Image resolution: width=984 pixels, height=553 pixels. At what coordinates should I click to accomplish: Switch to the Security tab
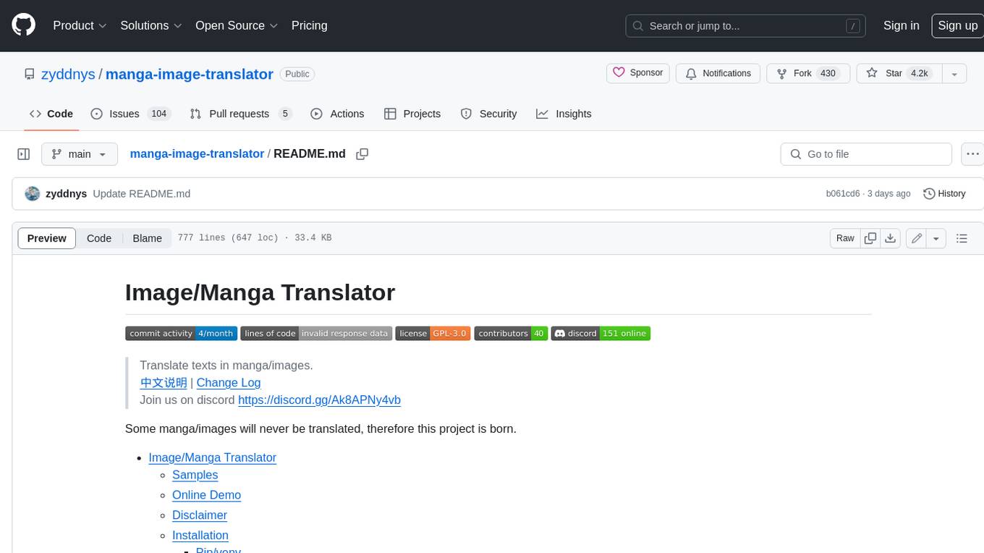488,114
